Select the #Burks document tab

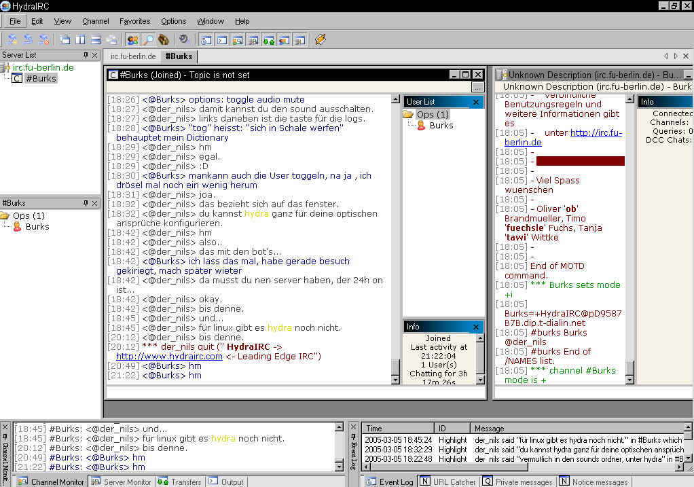(x=179, y=56)
